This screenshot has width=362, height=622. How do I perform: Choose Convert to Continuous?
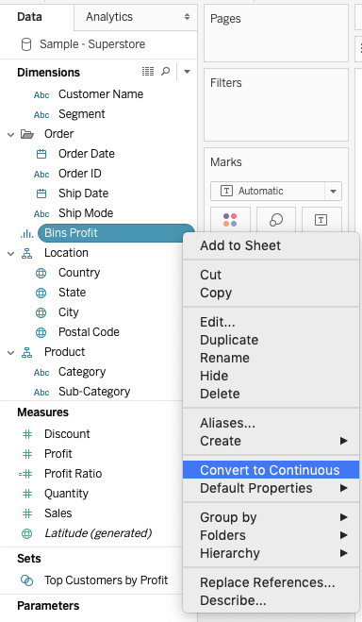tap(271, 470)
